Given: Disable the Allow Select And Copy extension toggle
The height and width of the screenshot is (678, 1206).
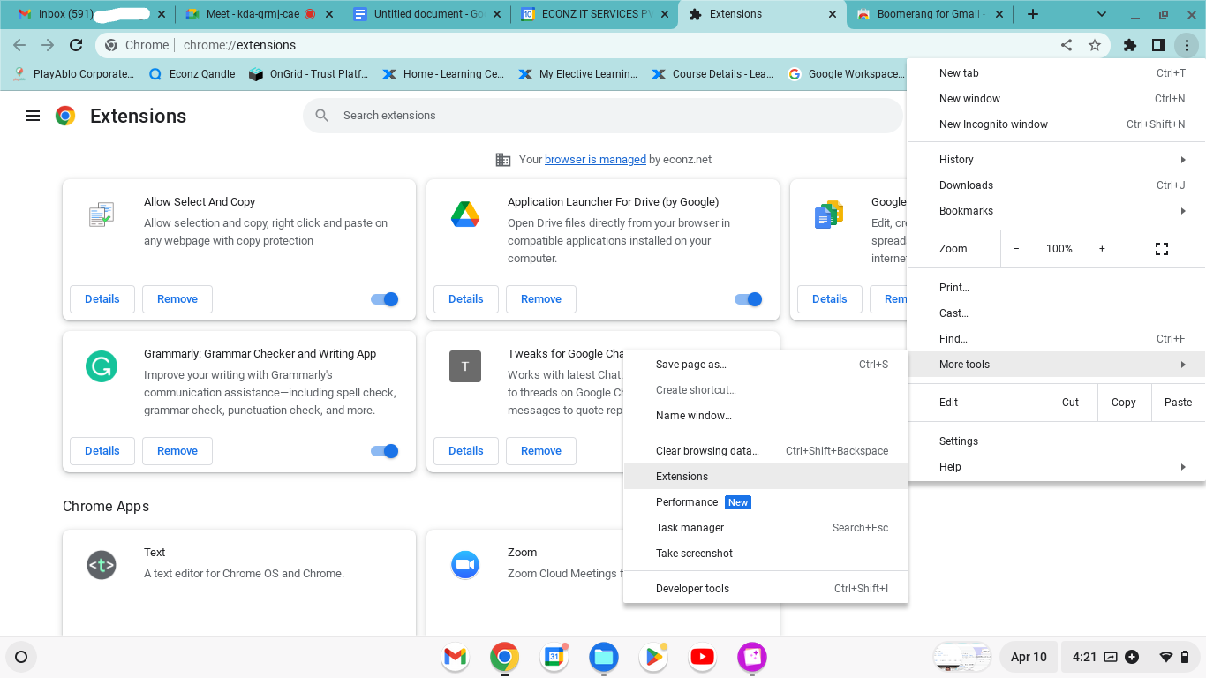Looking at the screenshot, I should (385, 299).
